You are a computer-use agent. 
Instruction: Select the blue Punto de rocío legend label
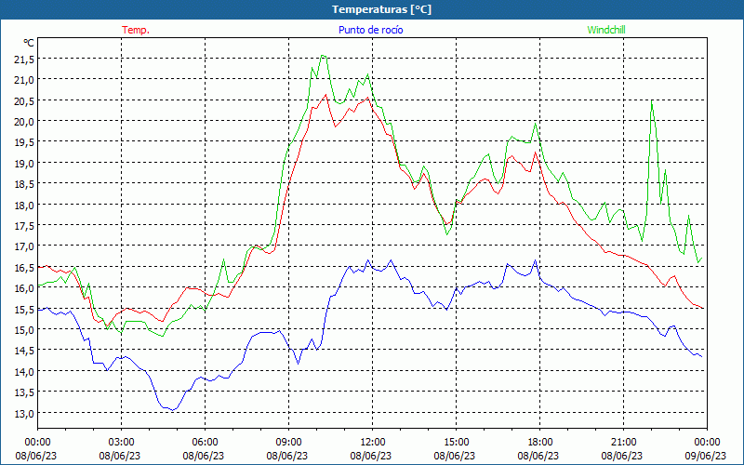(x=370, y=30)
